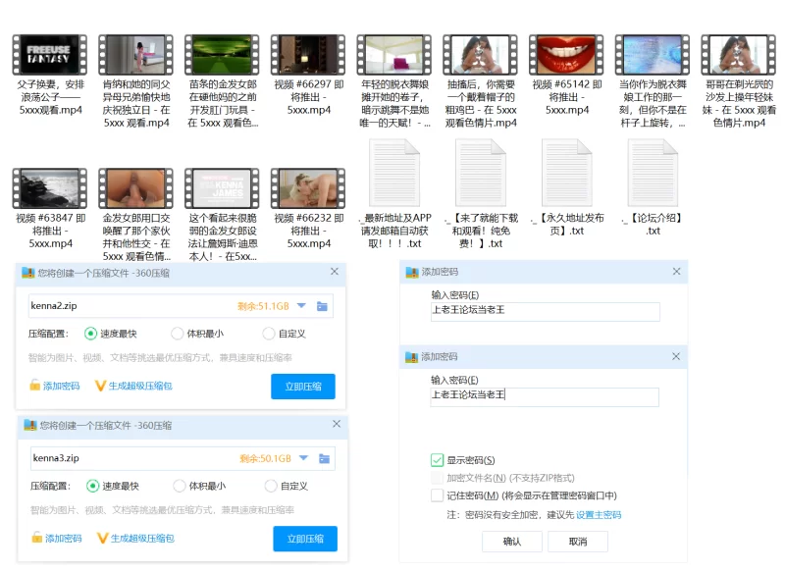Uncheck the 显示密码 checkbox
The width and height of the screenshot is (785, 572).
(x=438, y=460)
